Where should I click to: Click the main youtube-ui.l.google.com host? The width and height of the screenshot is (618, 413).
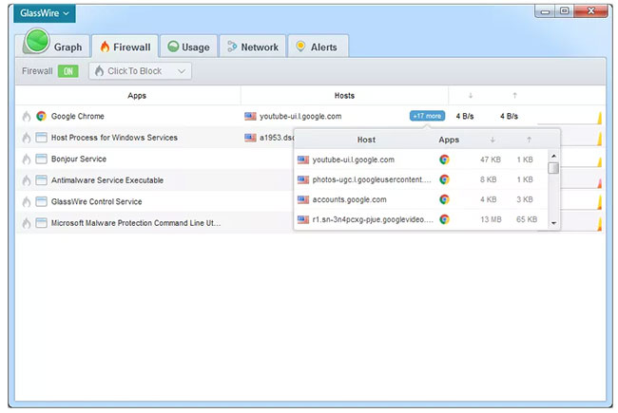pyautogui.click(x=300, y=116)
